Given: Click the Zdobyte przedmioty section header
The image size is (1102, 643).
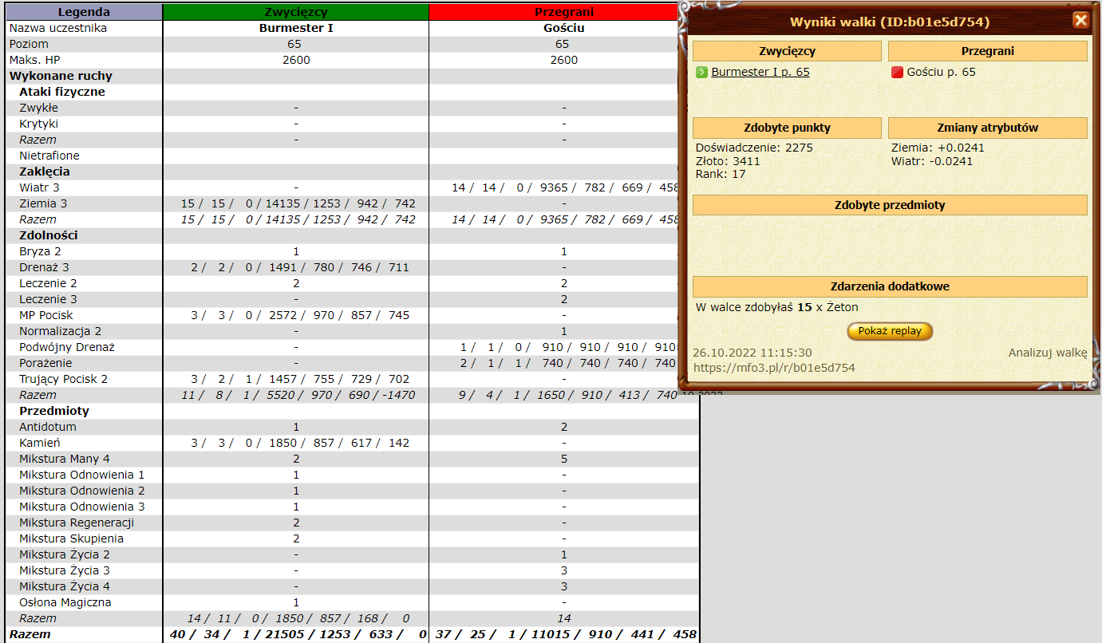Looking at the screenshot, I should pos(890,205).
